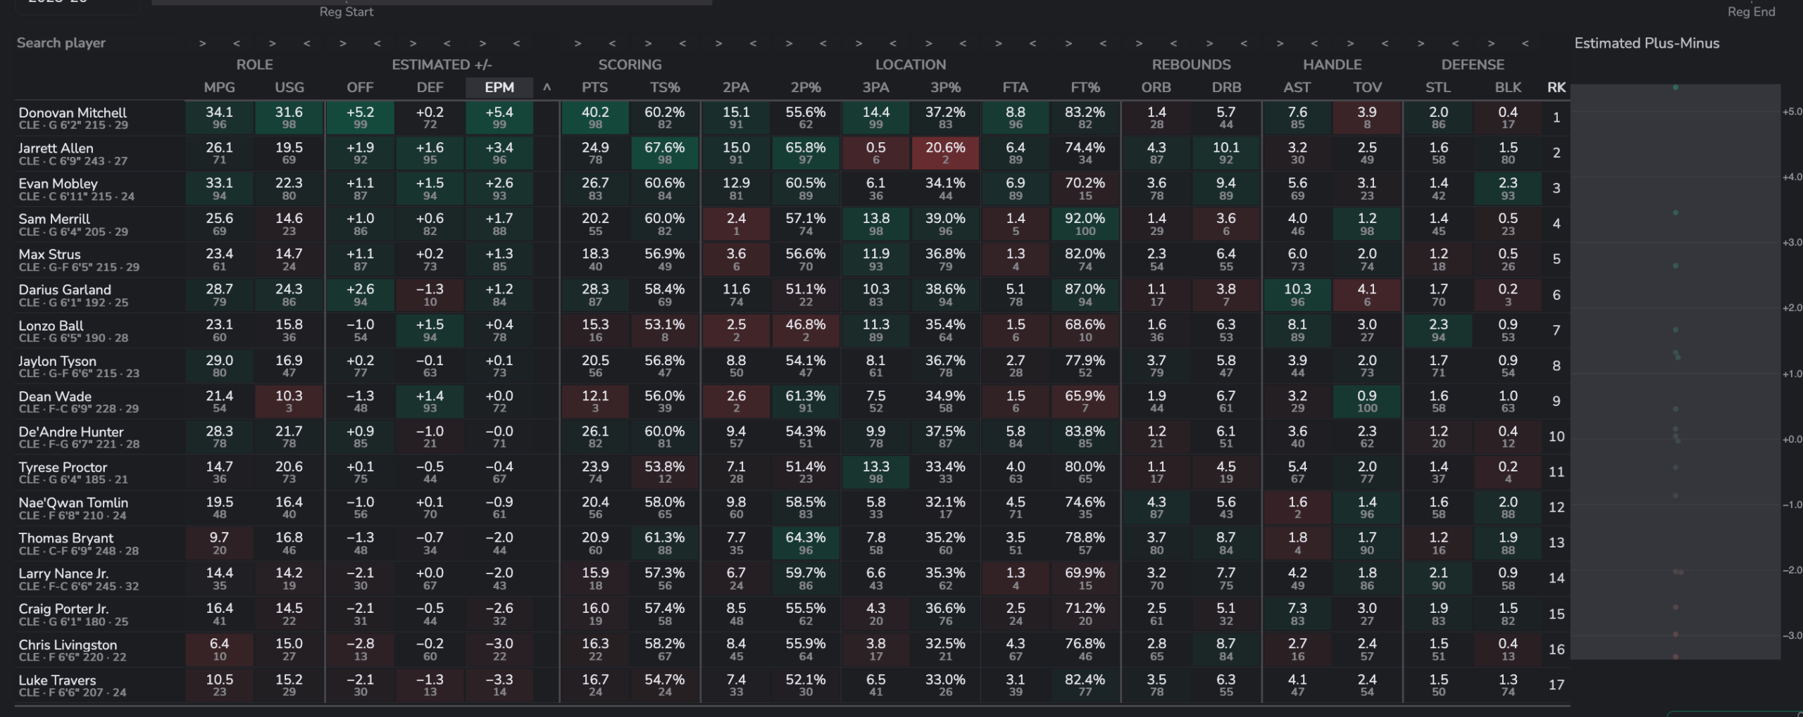
Task: Toggle the sort direction caret beside EPM
Action: pos(547,88)
